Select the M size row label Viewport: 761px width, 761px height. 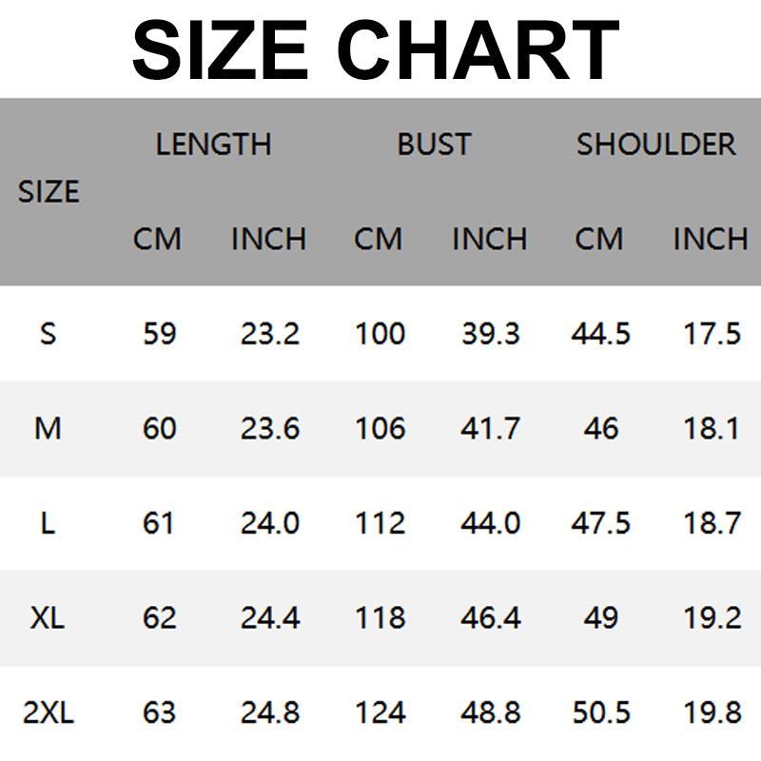coord(48,429)
